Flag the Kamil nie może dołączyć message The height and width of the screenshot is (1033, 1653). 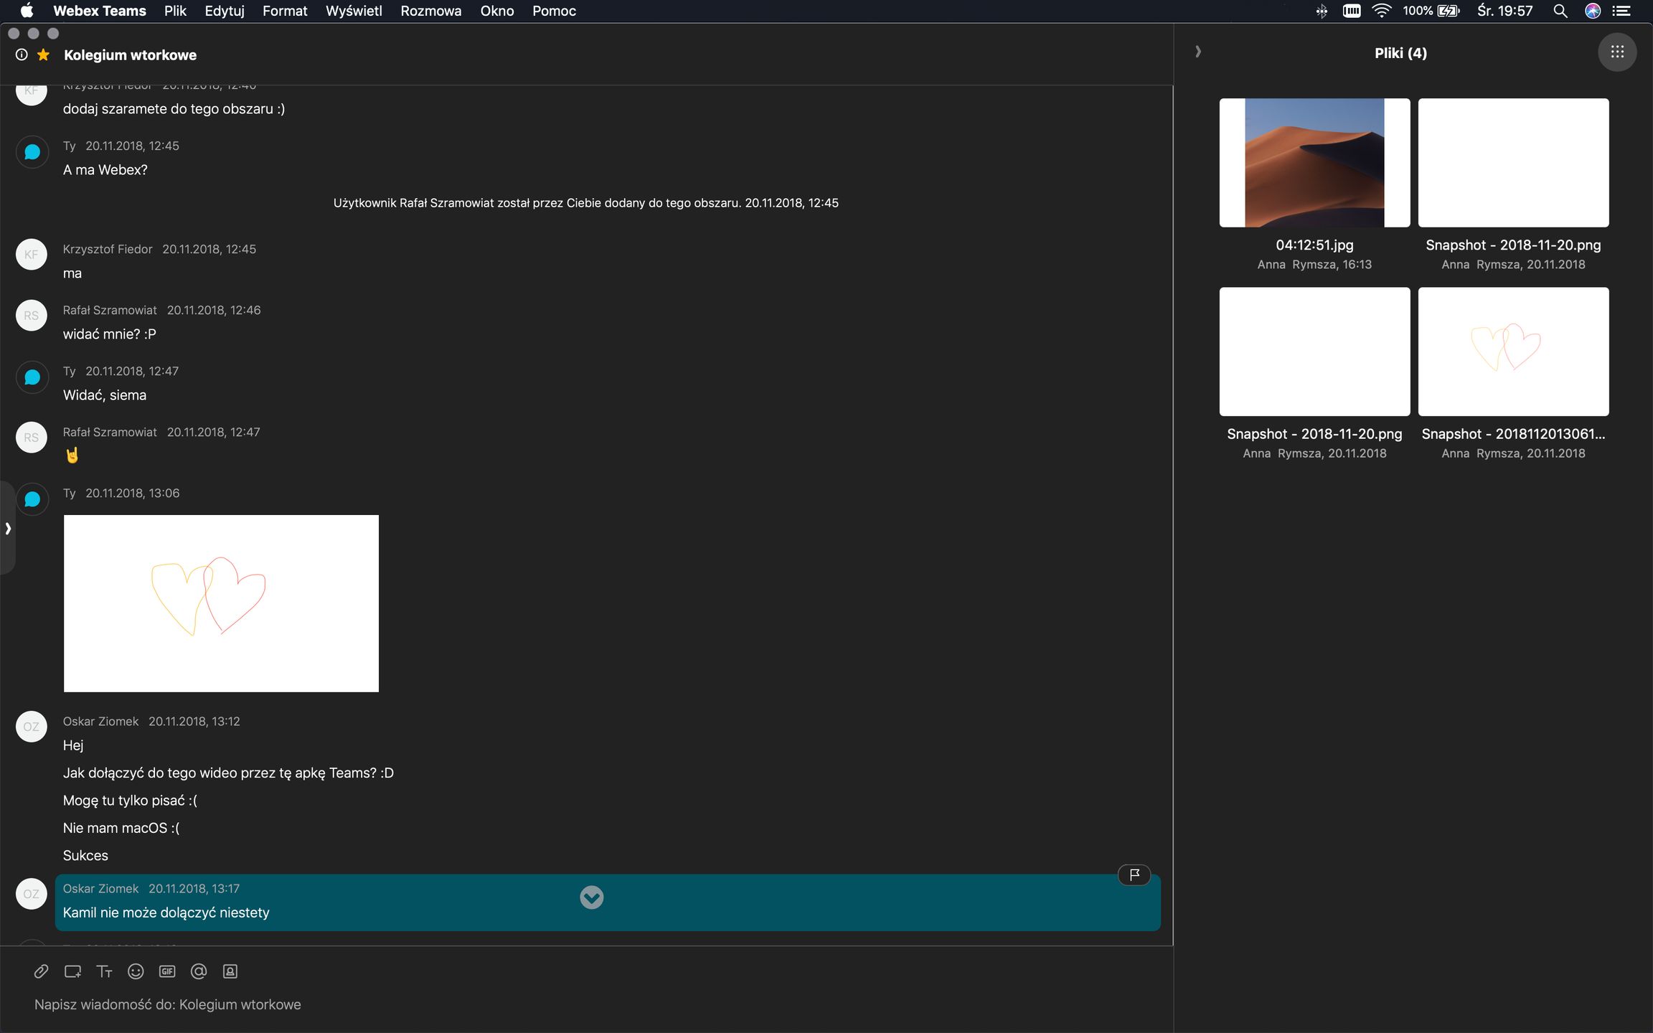(x=1134, y=874)
